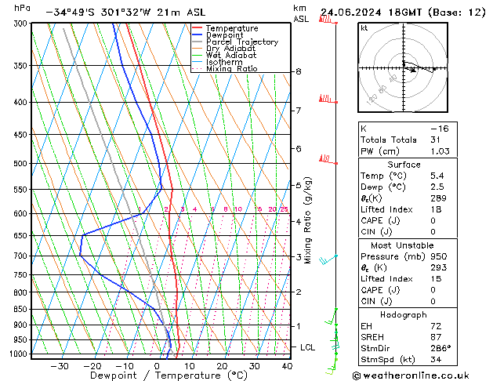Click the 'hPa' axis unit label
This screenshot has height=381, width=493.
22,8
